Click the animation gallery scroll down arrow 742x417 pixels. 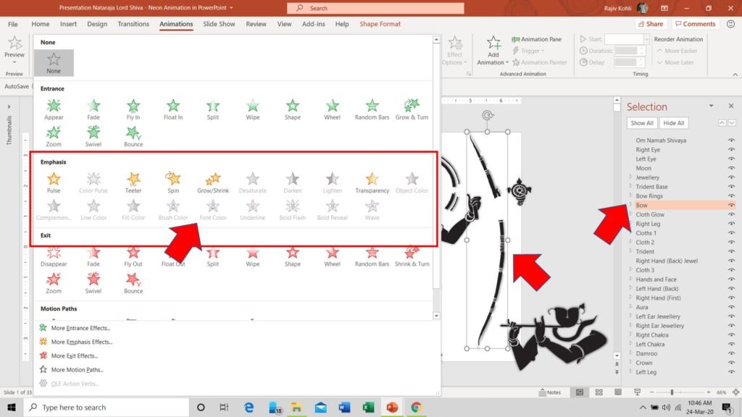point(436,316)
